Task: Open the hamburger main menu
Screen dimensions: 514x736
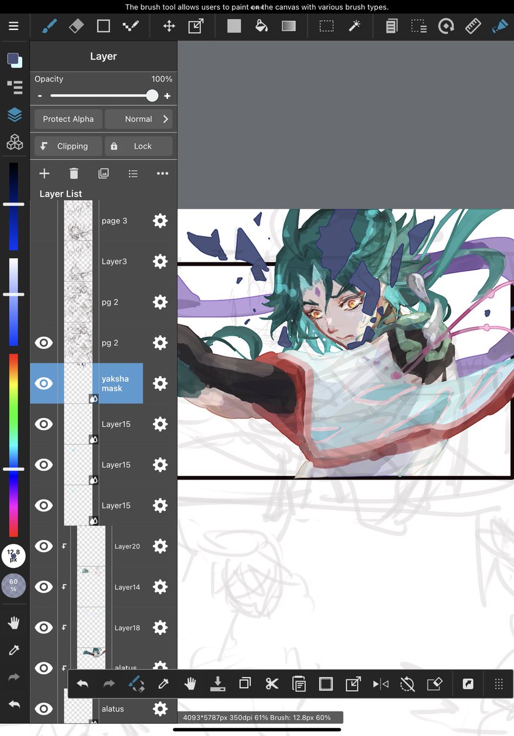Action: tap(13, 26)
